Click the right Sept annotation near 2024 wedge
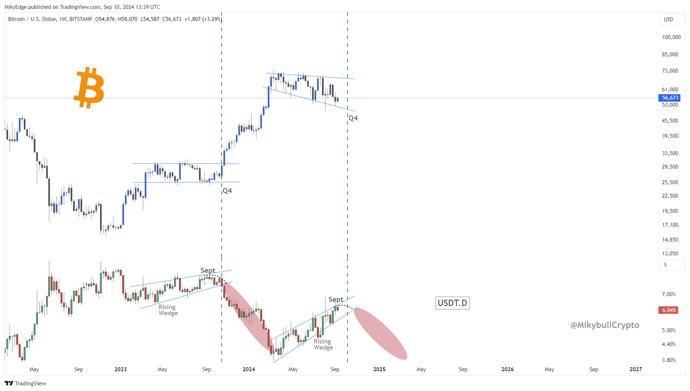This screenshot has height=391, width=690. point(335,299)
